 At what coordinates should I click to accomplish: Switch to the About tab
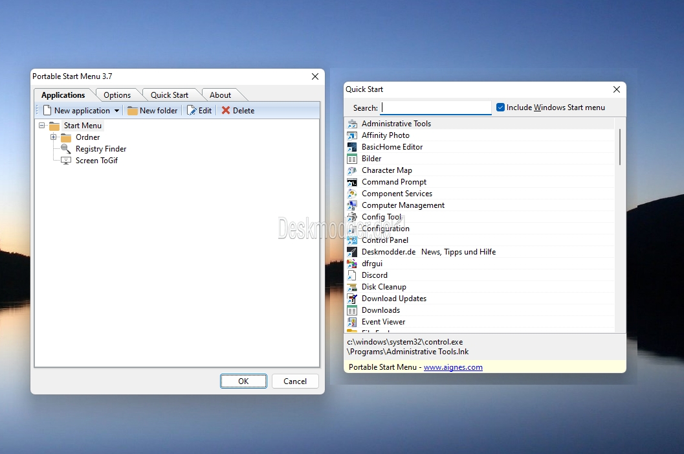click(220, 95)
